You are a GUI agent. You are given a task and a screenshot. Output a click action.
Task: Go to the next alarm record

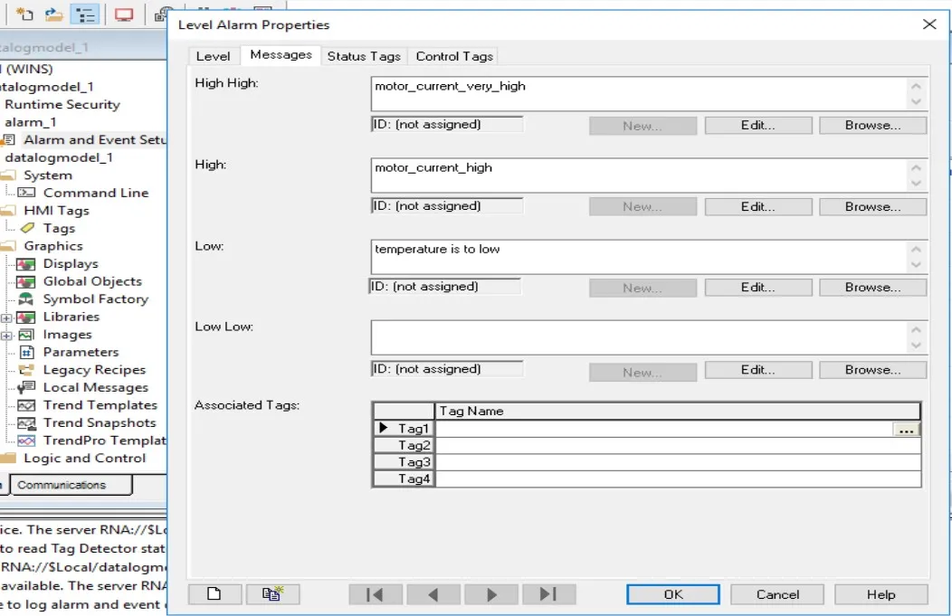[x=490, y=595]
